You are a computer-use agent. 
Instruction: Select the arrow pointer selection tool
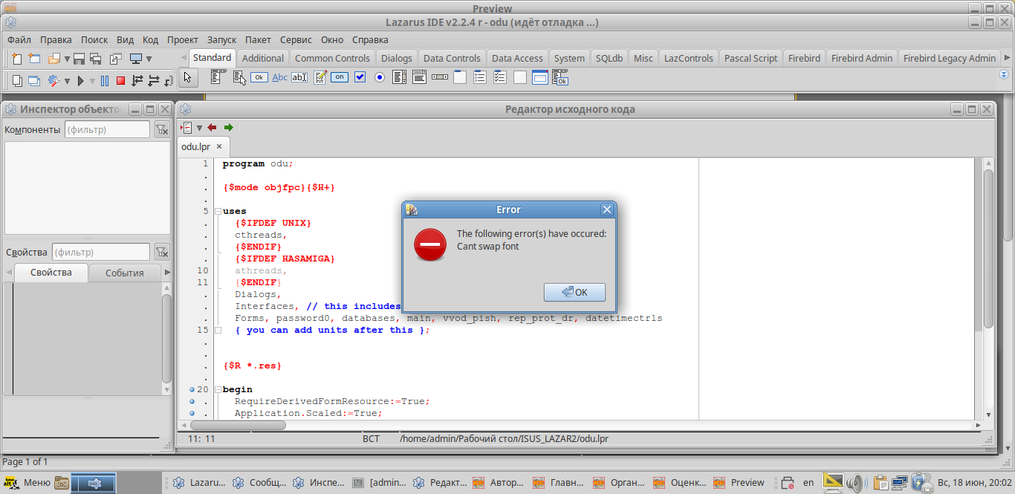pos(187,77)
